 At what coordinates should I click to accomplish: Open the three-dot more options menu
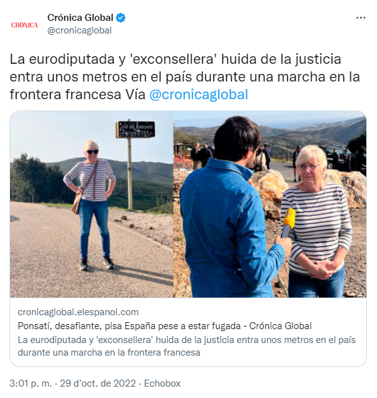361,18
